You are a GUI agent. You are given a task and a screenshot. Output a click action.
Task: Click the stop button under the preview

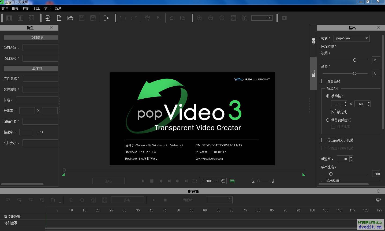(x=152, y=181)
